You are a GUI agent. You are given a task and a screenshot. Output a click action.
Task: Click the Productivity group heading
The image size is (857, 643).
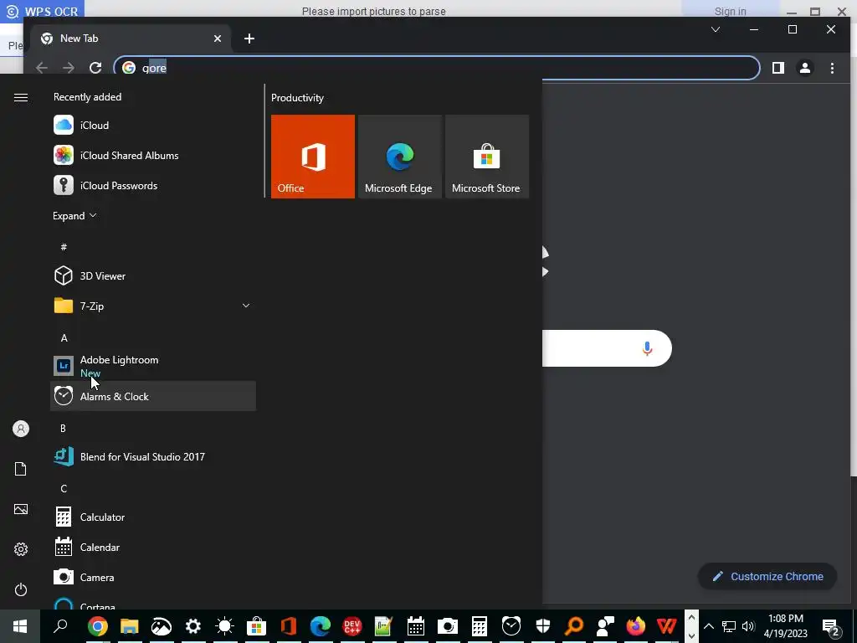pyautogui.click(x=297, y=98)
